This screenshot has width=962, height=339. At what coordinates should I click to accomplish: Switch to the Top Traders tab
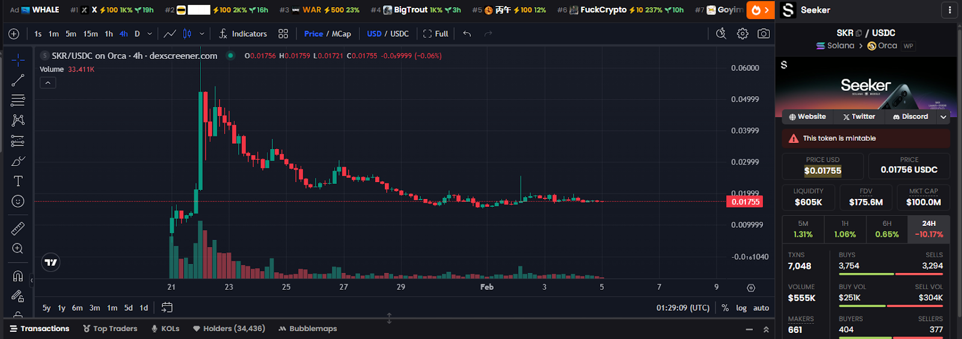110,329
